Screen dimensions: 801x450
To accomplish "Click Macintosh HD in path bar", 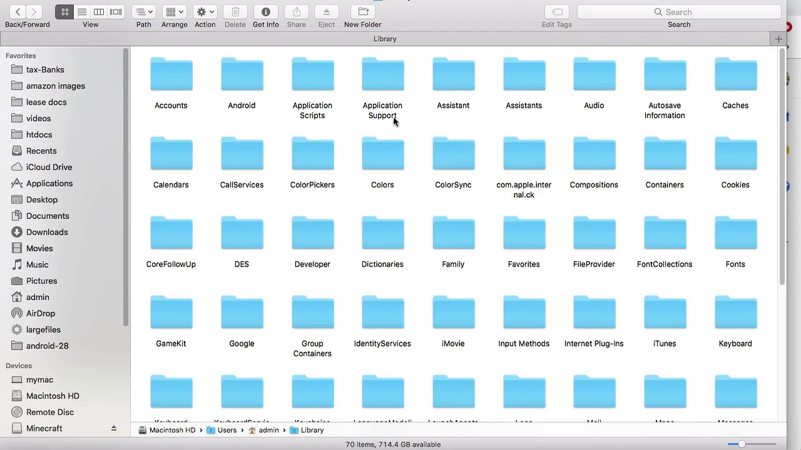I will pos(166,430).
